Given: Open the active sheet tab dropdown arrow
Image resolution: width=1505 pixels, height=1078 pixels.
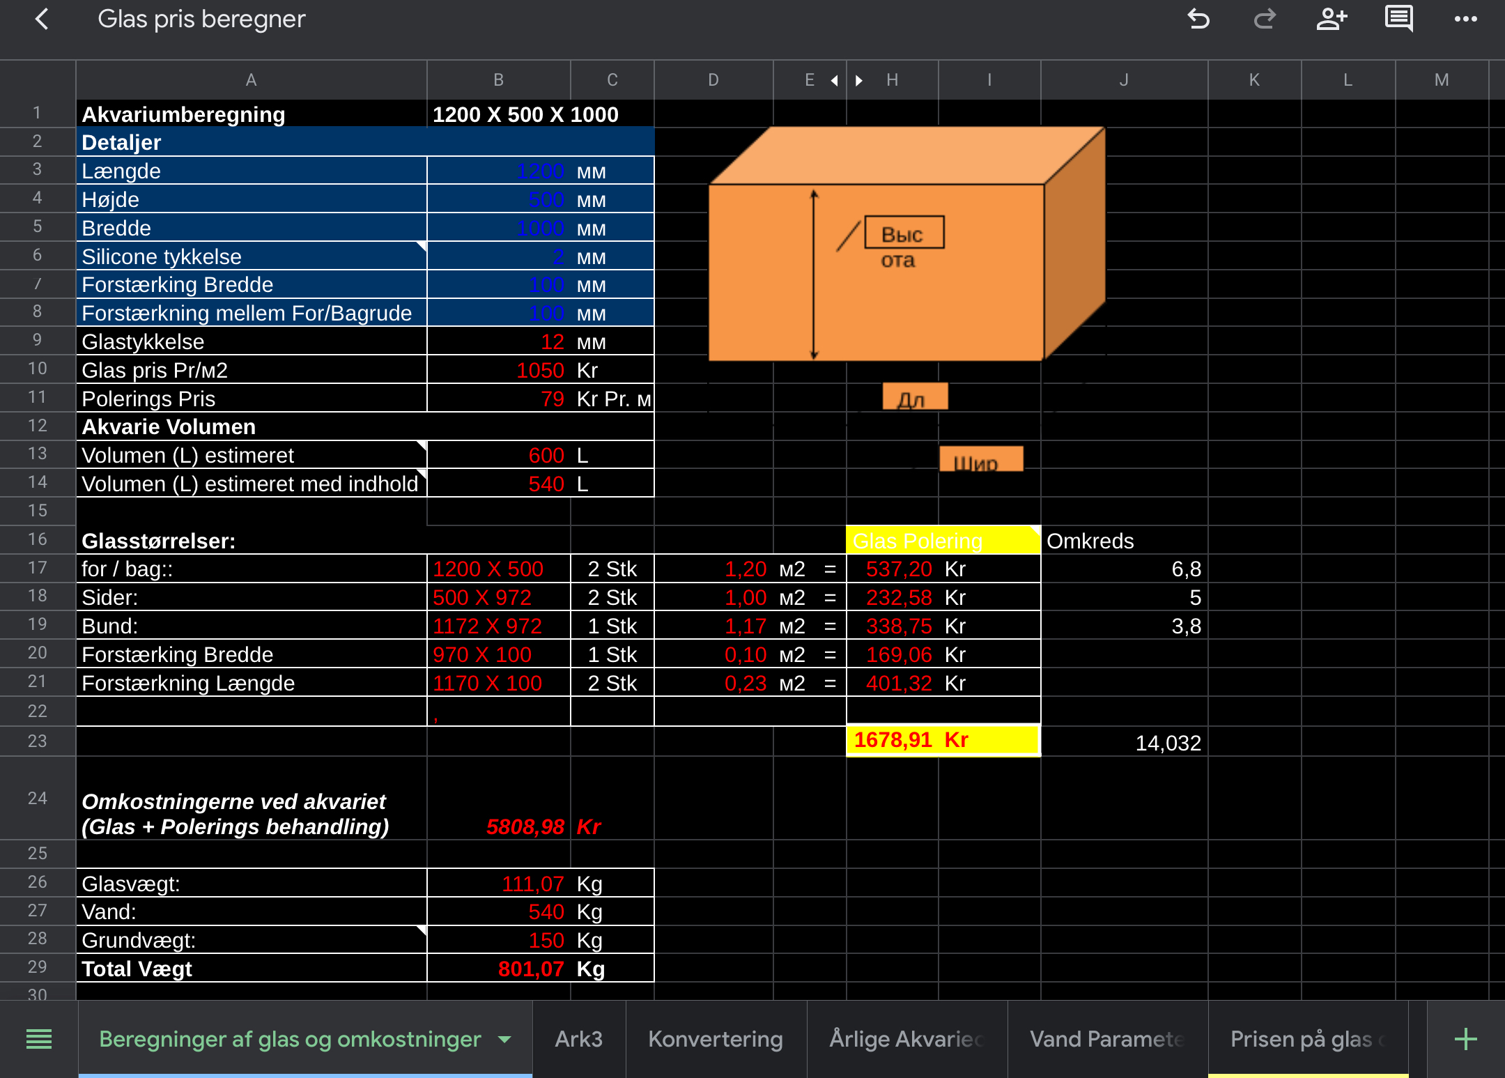Looking at the screenshot, I should pos(505,1039).
